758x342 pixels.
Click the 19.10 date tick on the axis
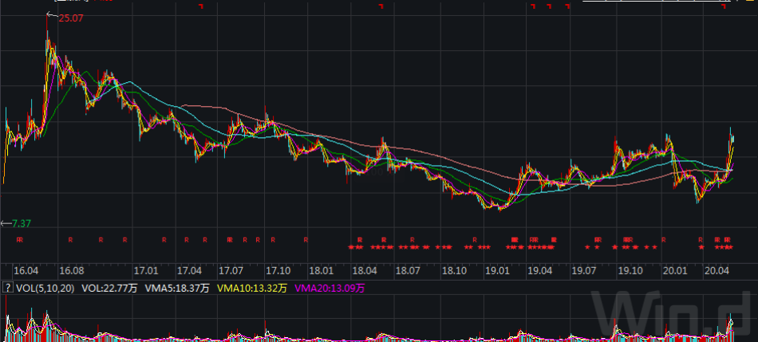pyautogui.click(x=630, y=270)
